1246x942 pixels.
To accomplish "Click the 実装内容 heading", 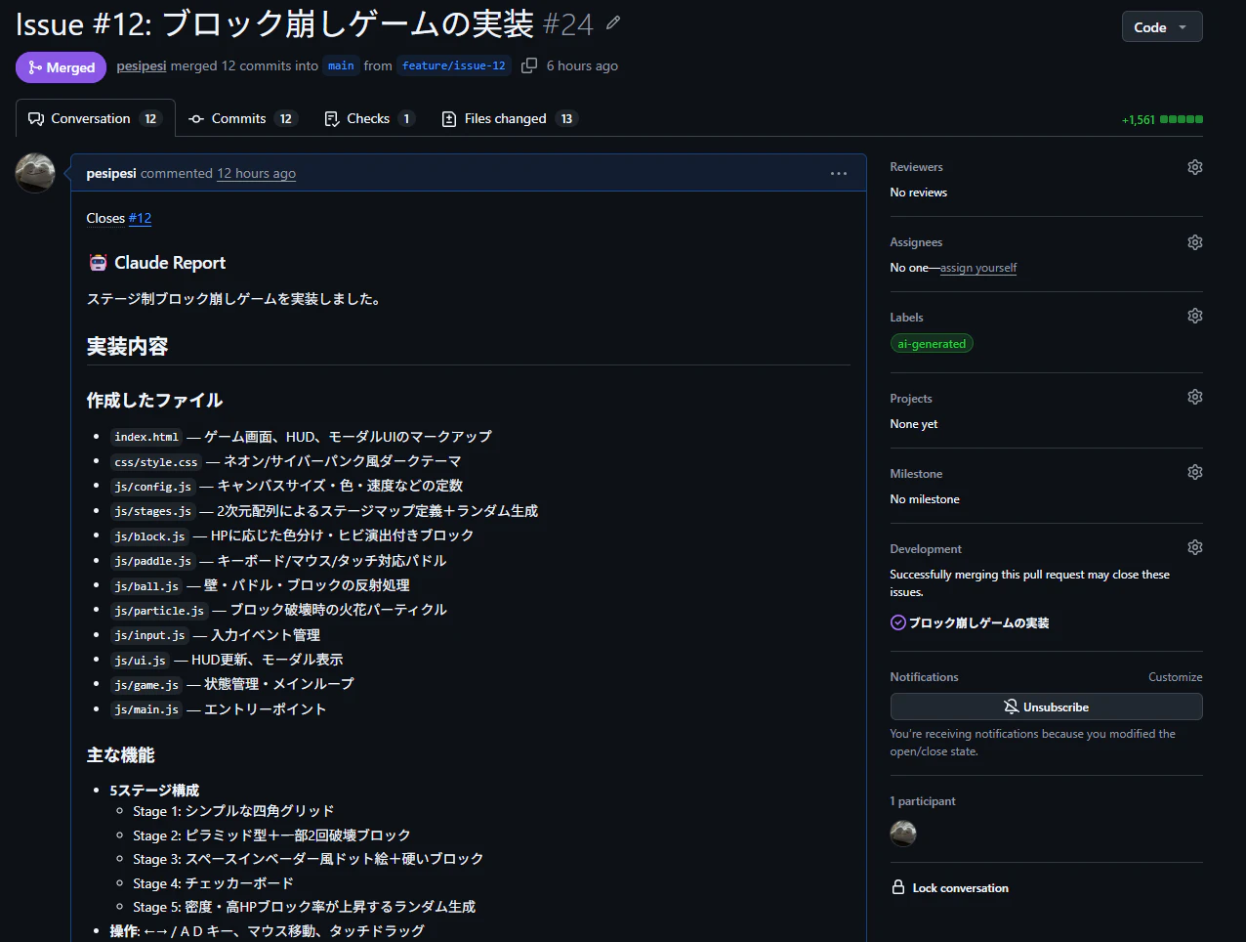I will coord(127,346).
